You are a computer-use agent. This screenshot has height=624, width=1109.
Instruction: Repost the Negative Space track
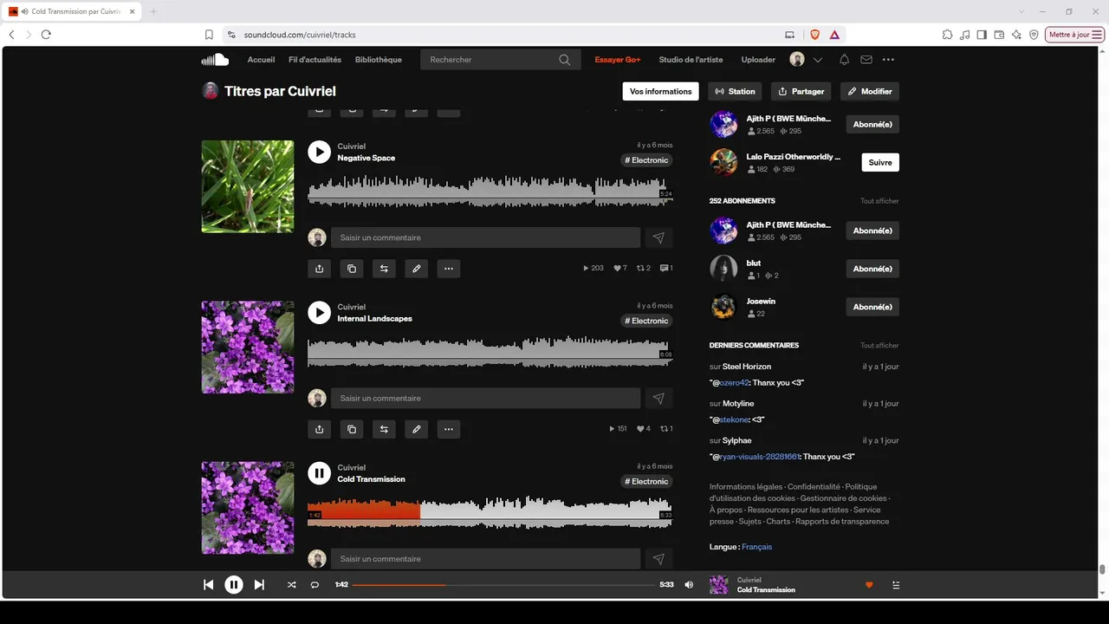tap(384, 269)
